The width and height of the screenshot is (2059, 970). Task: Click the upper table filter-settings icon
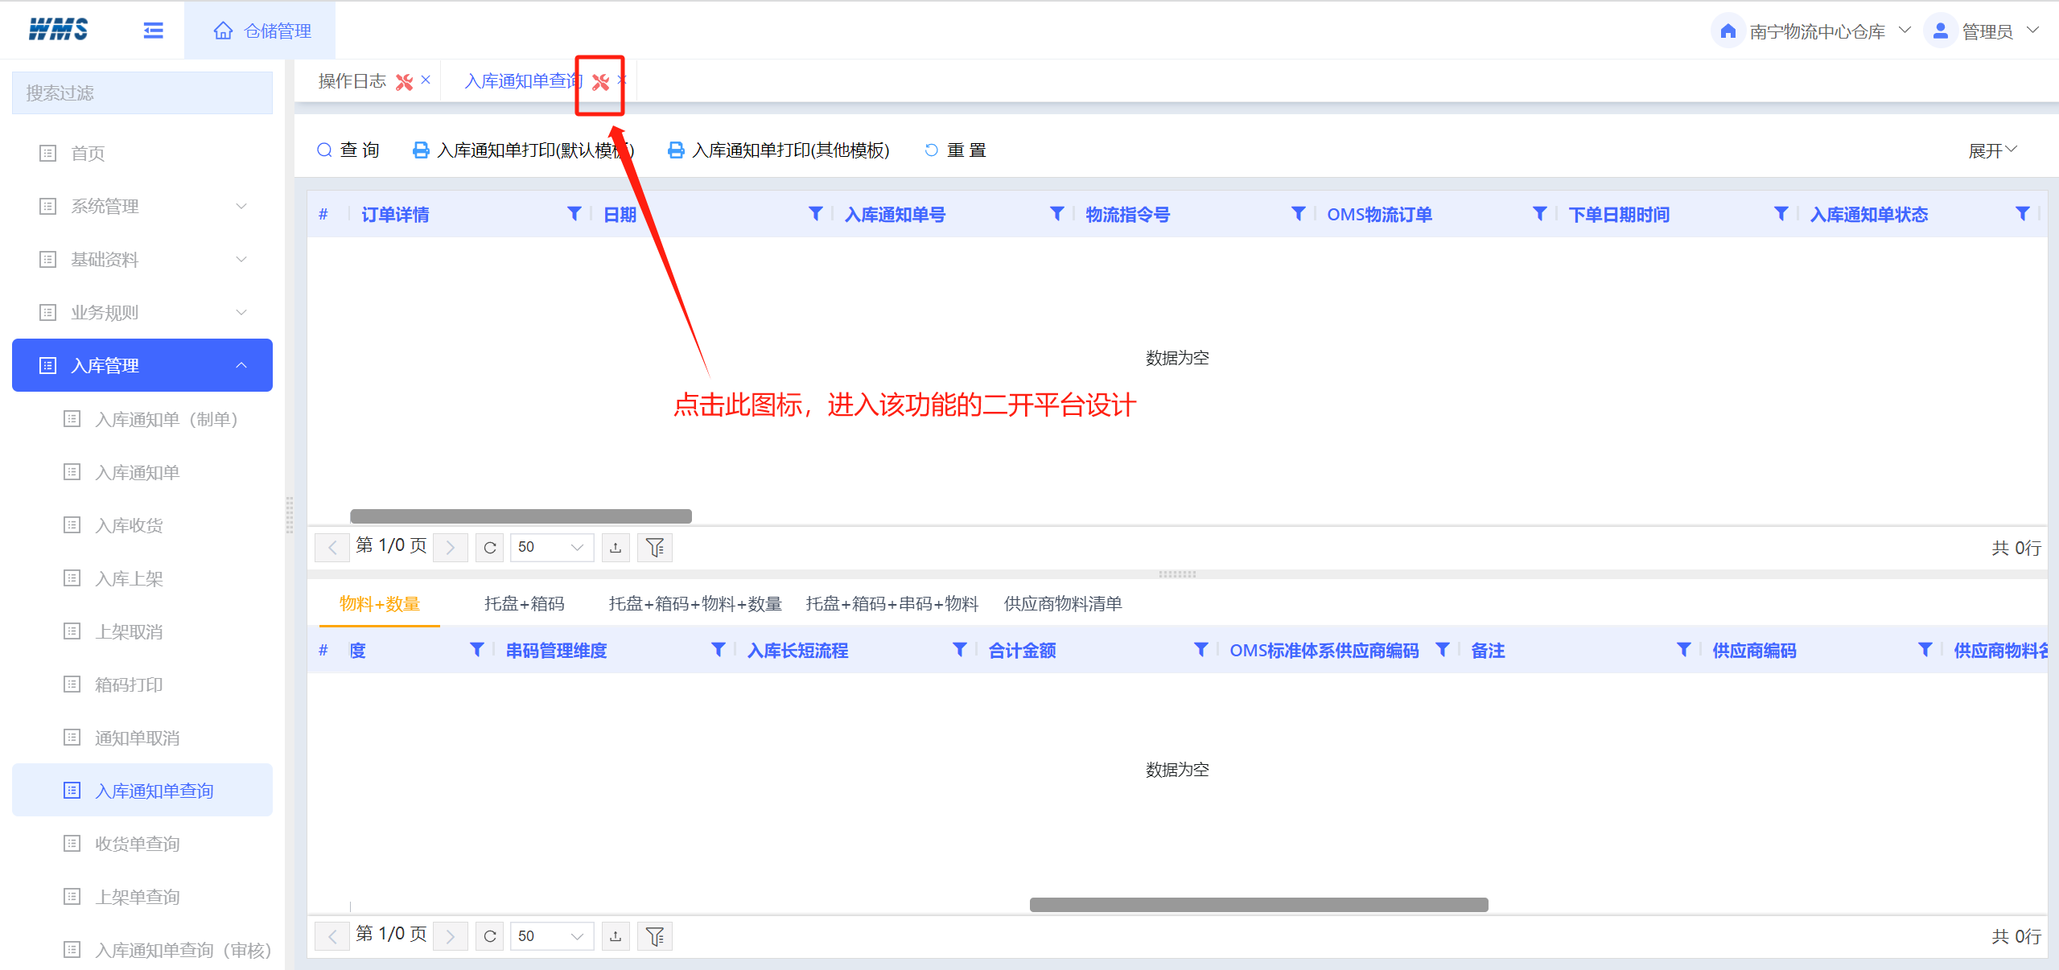click(x=655, y=548)
